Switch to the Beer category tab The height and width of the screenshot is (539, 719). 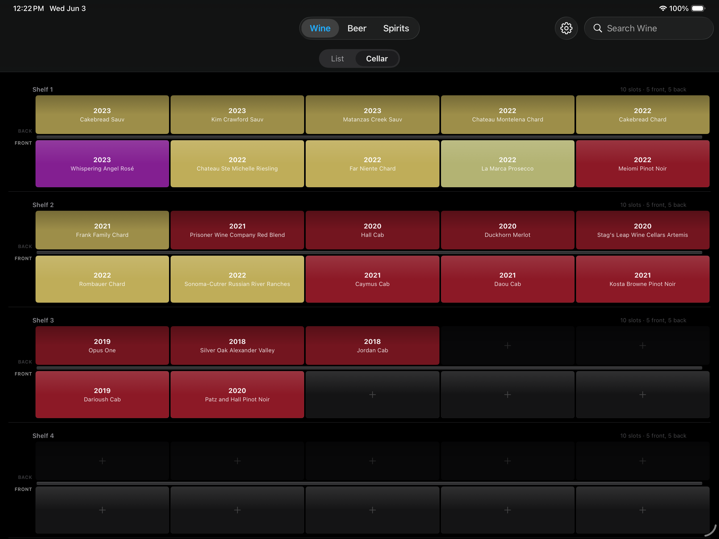(x=357, y=28)
